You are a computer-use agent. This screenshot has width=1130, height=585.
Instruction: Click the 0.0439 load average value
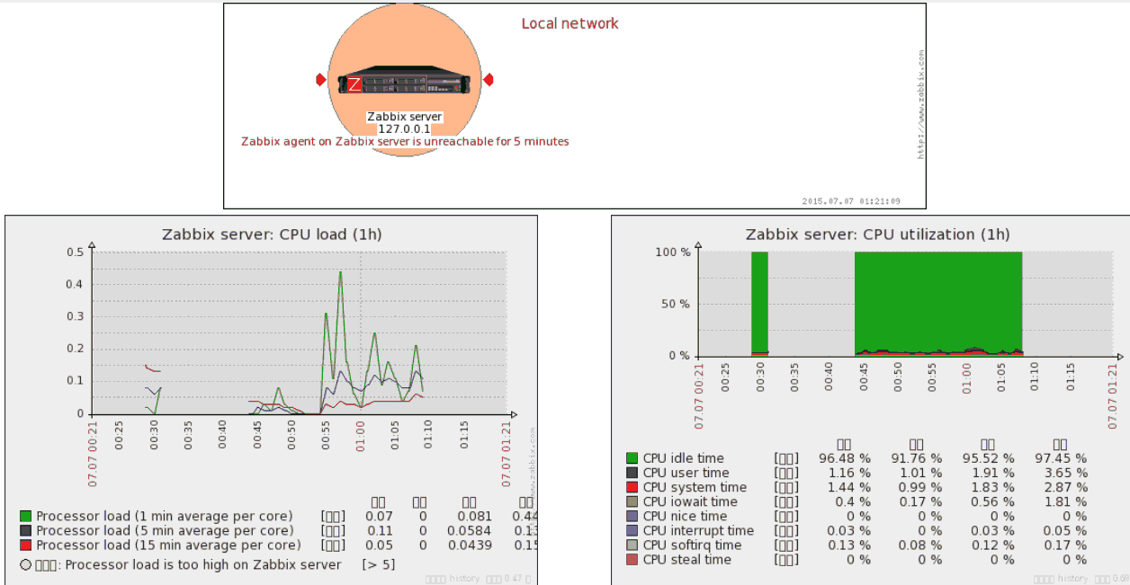pos(471,545)
